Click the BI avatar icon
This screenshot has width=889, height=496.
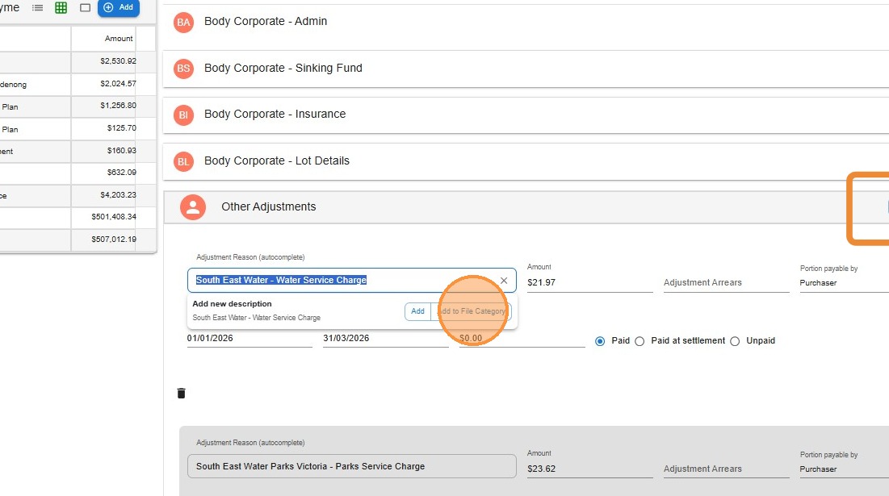(183, 115)
